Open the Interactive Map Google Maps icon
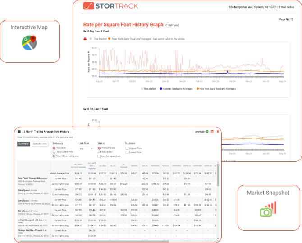The width and height of the screenshot is (302, 243). (29, 42)
